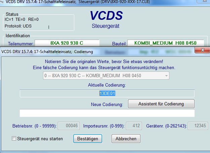
Task: Click the Neue Codierung input field
Action: [107, 113]
